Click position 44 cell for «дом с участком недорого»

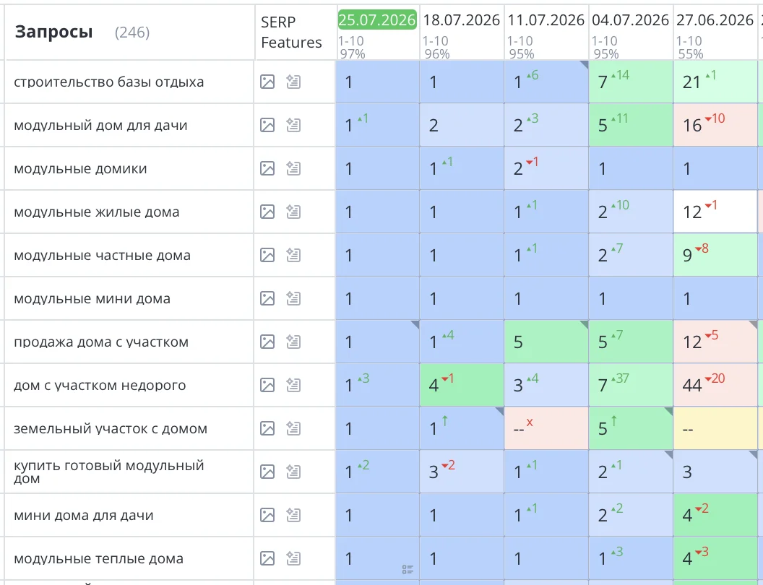[x=715, y=385]
